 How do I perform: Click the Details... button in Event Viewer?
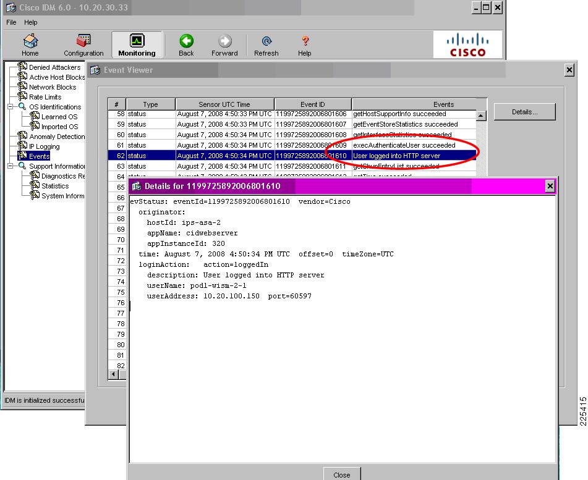(x=525, y=112)
